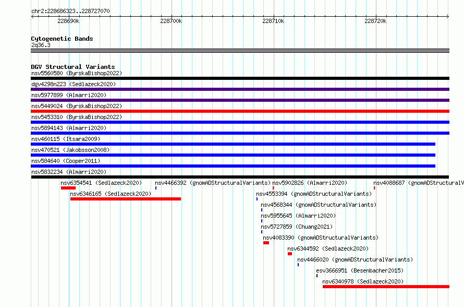This screenshot has width=464, height=307.
Task: Click the blue nsv584640 variant bar
Action: click(x=233, y=166)
